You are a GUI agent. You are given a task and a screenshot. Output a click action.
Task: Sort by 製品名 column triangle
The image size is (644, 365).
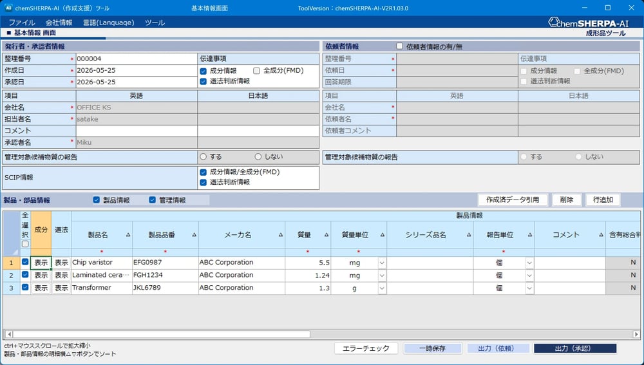click(x=128, y=235)
